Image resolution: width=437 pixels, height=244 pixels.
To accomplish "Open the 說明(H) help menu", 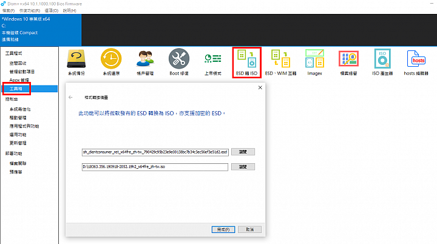I will tap(69, 10).
